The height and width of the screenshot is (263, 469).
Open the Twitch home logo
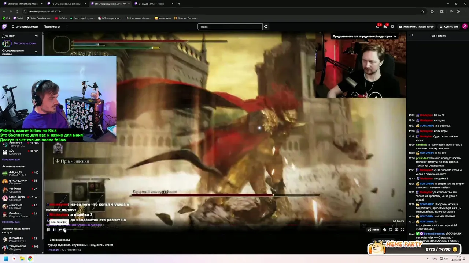point(4,27)
